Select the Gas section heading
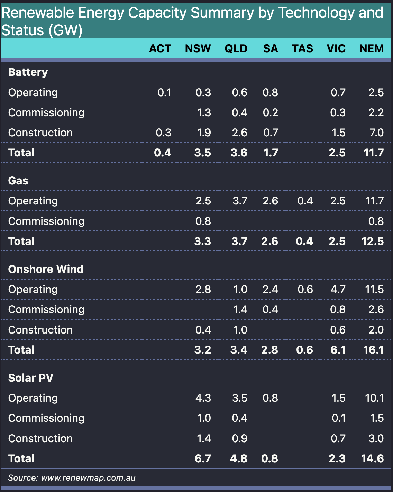The image size is (393, 492). point(18,181)
